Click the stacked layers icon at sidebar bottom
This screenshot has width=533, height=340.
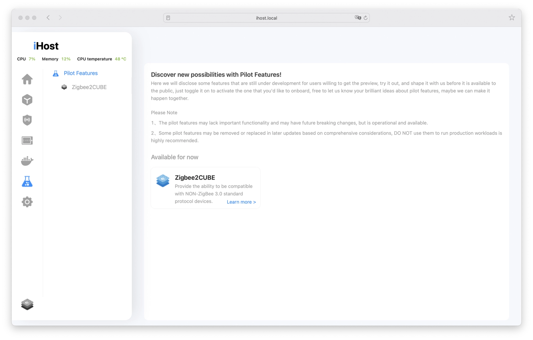coord(27,304)
